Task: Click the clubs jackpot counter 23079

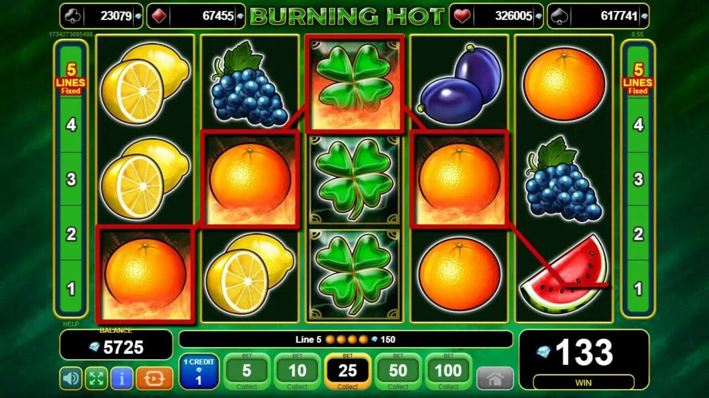Action: [x=101, y=16]
